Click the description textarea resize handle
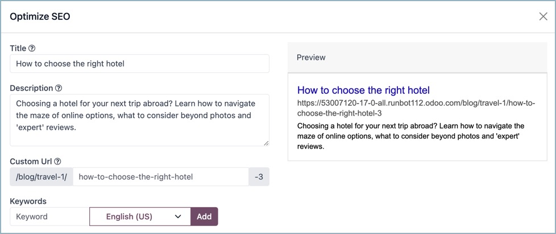This screenshot has height=234, width=556. coord(265,142)
